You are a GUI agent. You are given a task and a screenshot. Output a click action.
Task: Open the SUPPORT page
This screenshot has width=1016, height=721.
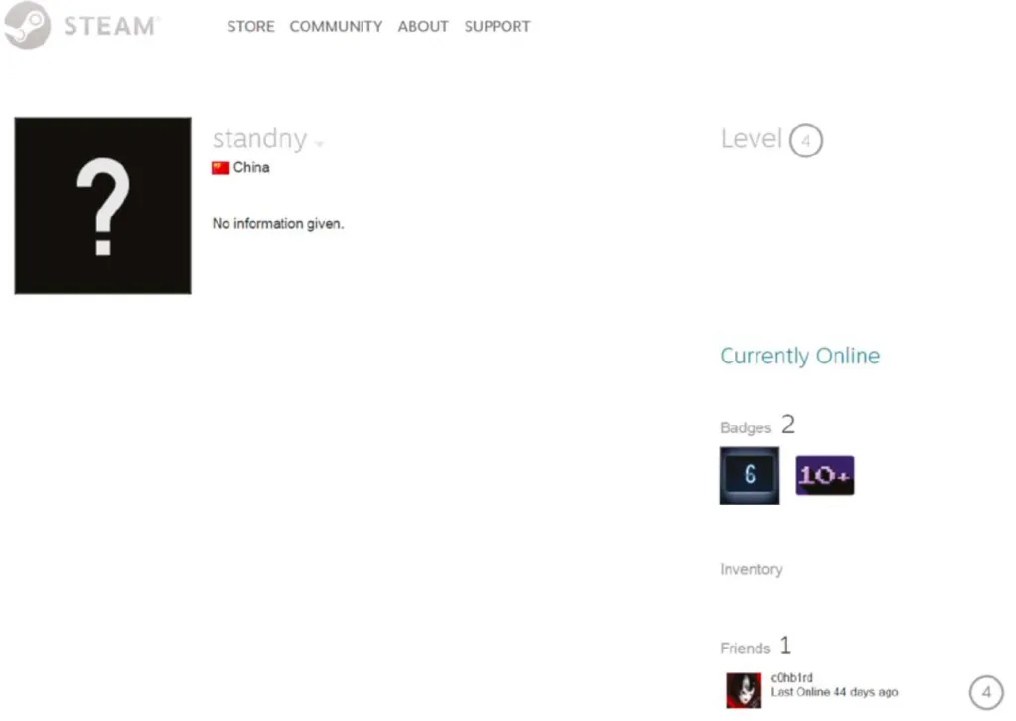coord(497,27)
